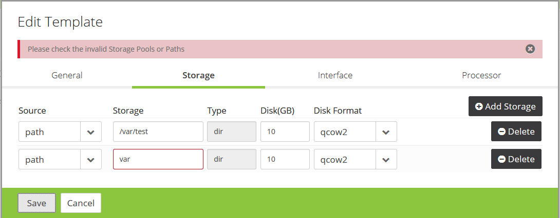560x218 pixels.
Task: Switch to the General tab
Action: click(x=67, y=75)
